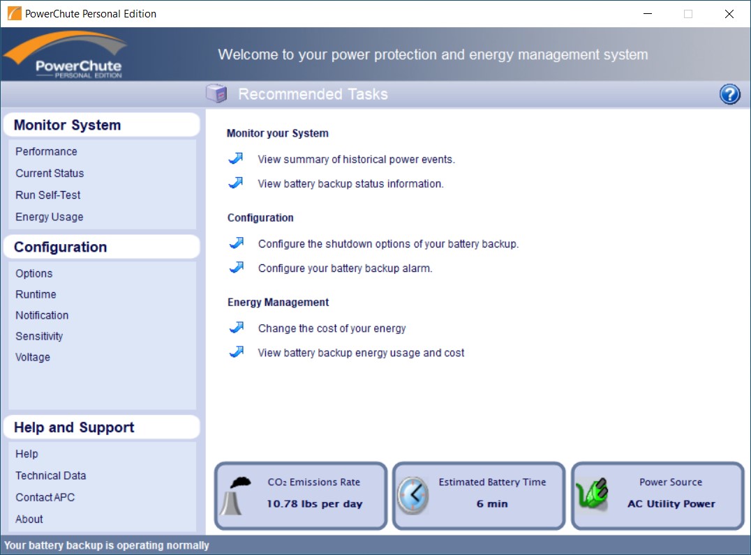Click arrow icon beside energy usage and cost
This screenshot has width=751, height=555.
point(236,352)
